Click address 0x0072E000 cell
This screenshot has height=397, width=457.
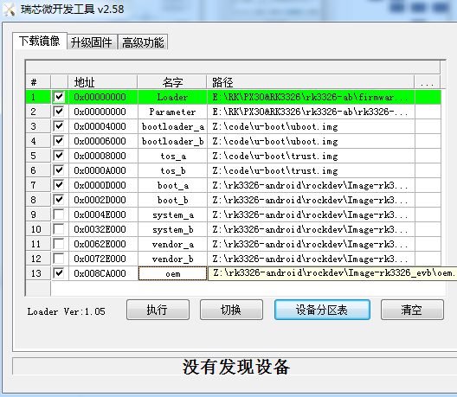103,259
